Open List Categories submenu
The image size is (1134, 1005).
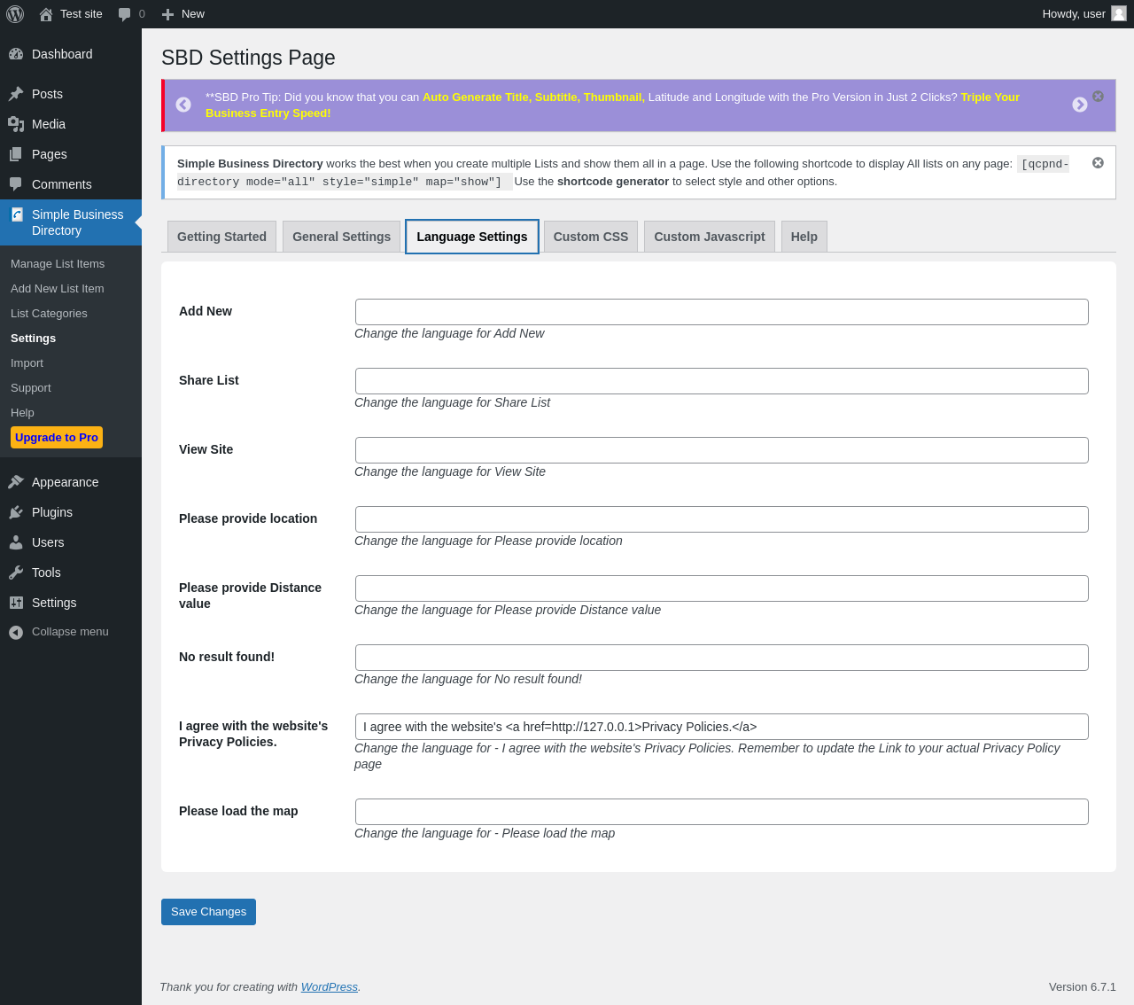coord(49,314)
